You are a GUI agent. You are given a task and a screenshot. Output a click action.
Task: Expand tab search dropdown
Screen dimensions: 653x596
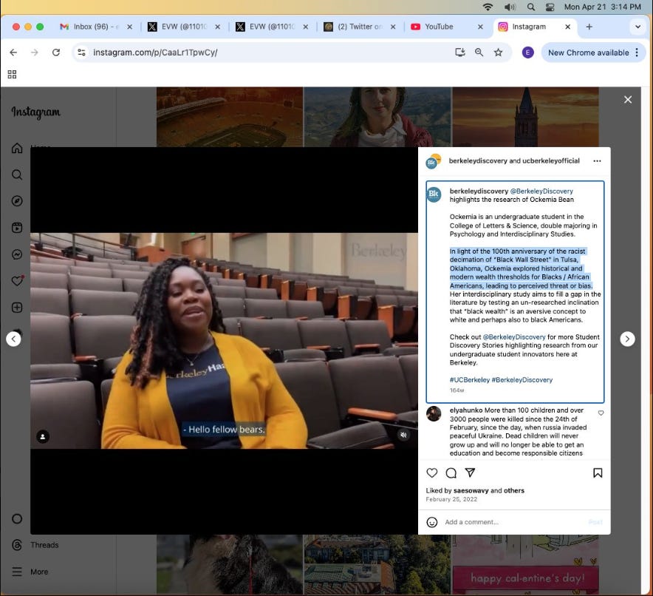point(637,27)
